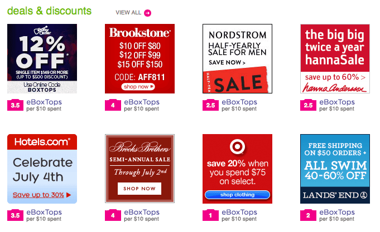Screen dimensions: 380x232
Task: Click the hannaSale save up to 60% ad
Action: [335, 58]
